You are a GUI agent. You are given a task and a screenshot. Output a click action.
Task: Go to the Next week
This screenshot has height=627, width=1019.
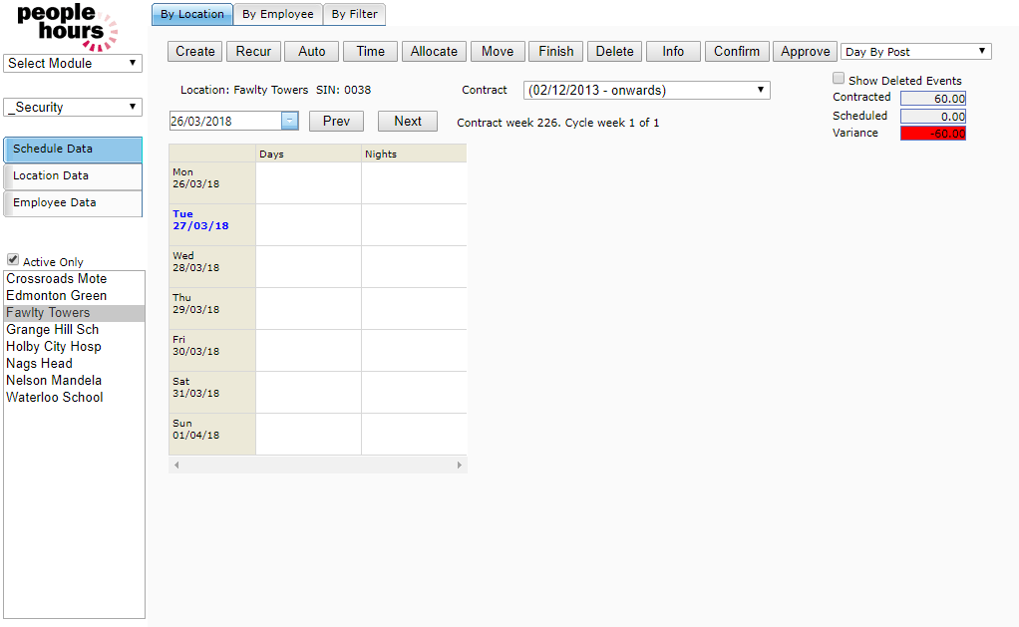pyautogui.click(x=407, y=122)
